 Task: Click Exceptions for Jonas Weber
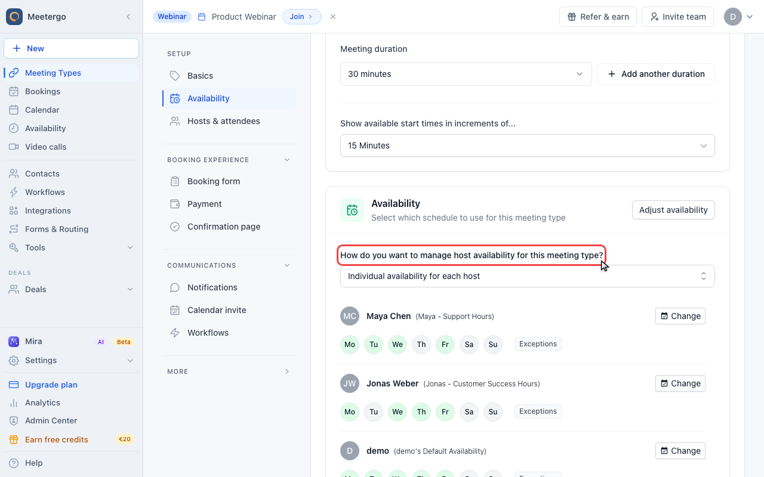[x=538, y=411]
